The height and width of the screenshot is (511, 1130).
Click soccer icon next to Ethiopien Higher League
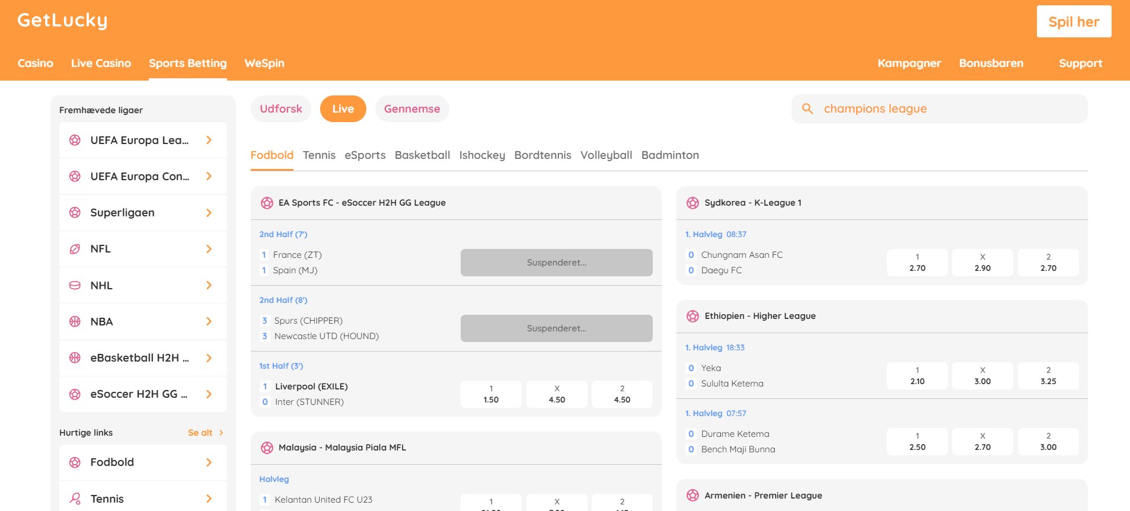coord(692,316)
